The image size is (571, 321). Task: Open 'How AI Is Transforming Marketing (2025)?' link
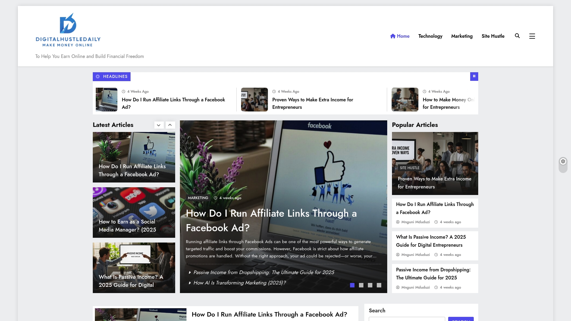(x=239, y=283)
